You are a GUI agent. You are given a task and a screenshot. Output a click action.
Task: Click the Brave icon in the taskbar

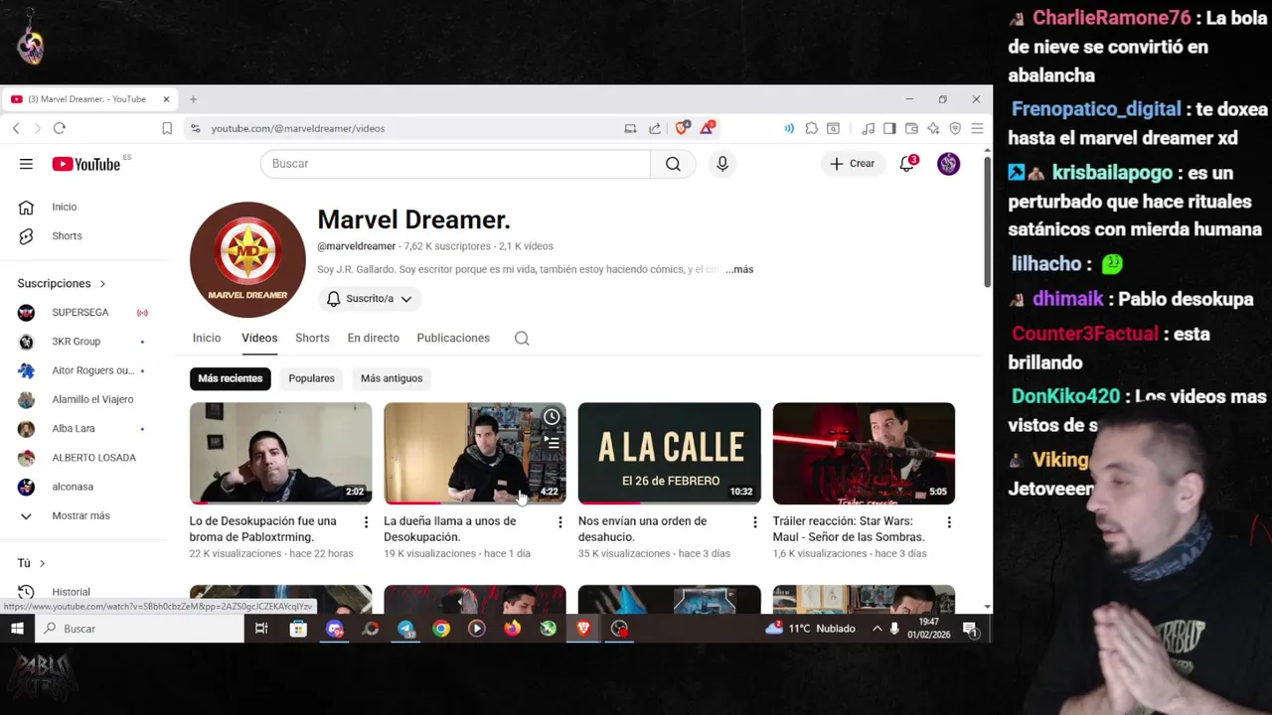click(583, 629)
